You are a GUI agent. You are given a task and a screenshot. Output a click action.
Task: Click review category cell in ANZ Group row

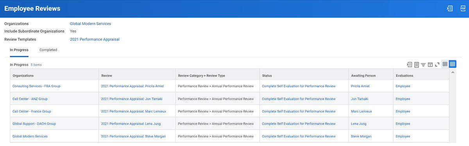click(217, 99)
